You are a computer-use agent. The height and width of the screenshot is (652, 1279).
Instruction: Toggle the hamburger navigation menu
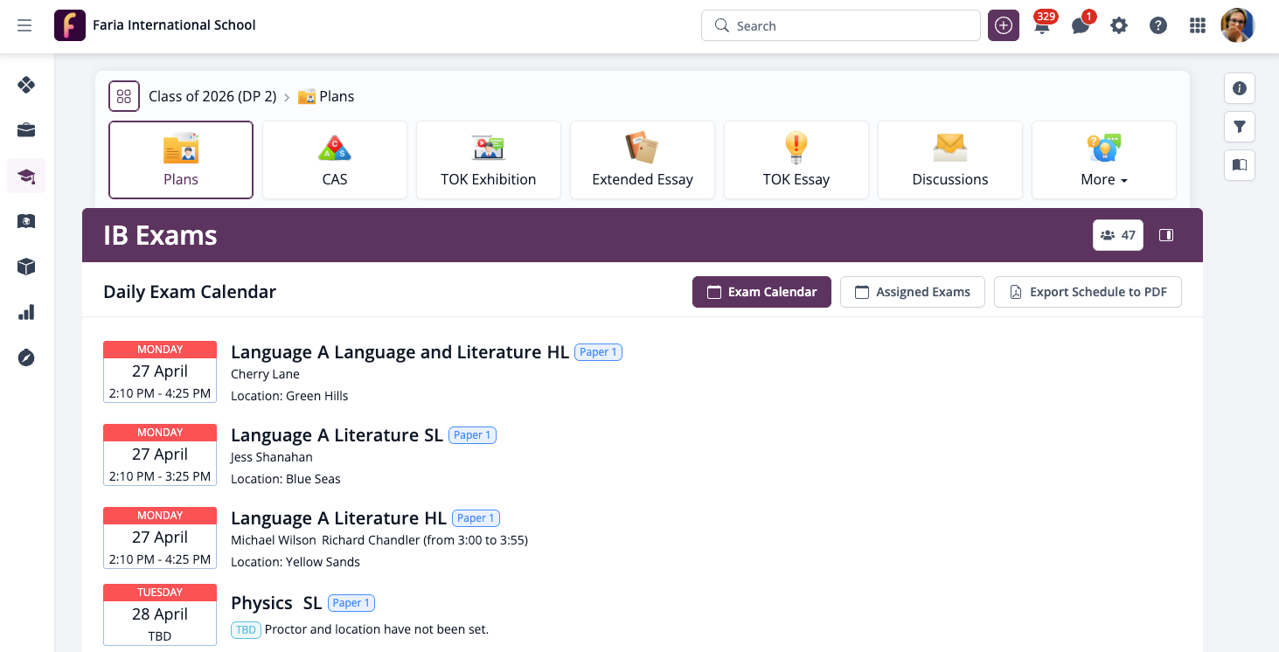(24, 26)
